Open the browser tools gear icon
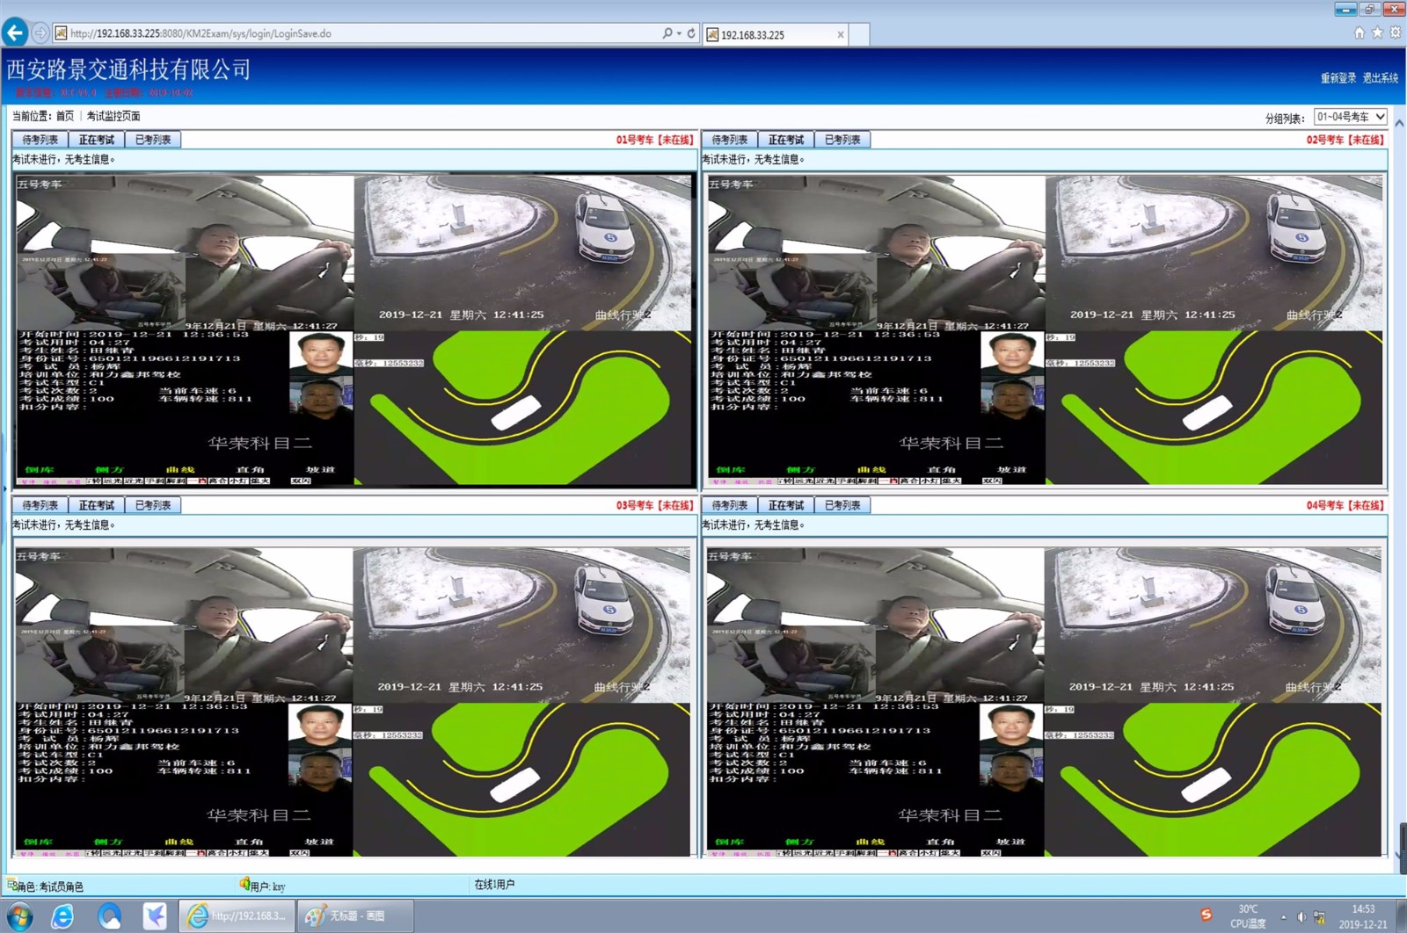The height and width of the screenshot is (933, 1407). (1395, 33)
